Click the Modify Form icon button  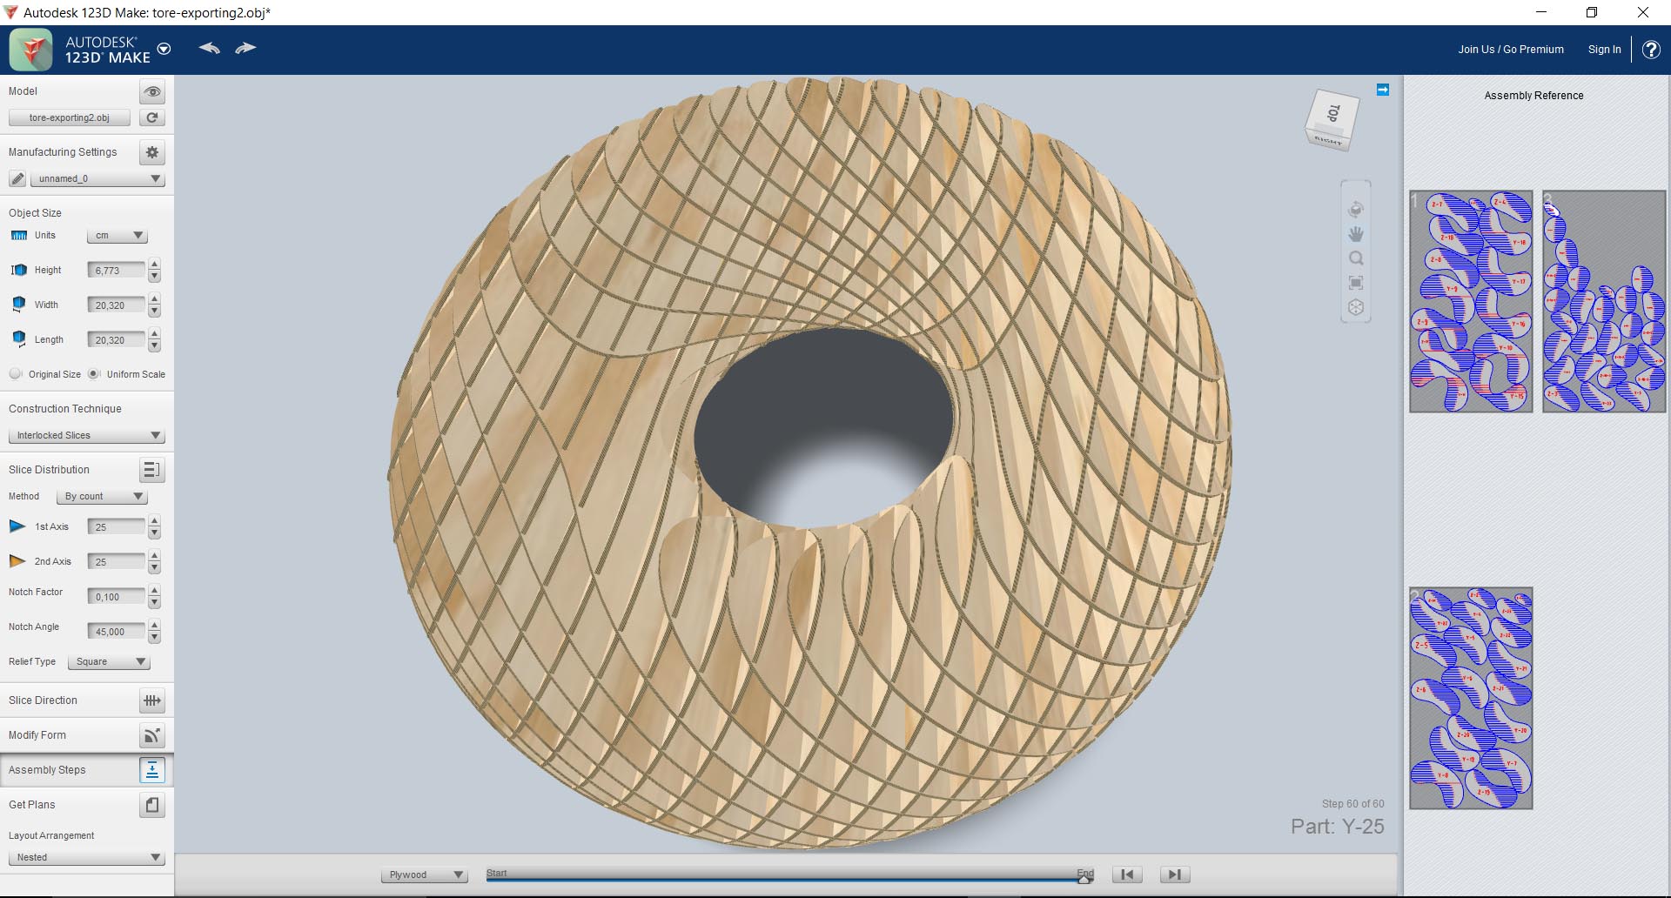[x=152, y=735]
